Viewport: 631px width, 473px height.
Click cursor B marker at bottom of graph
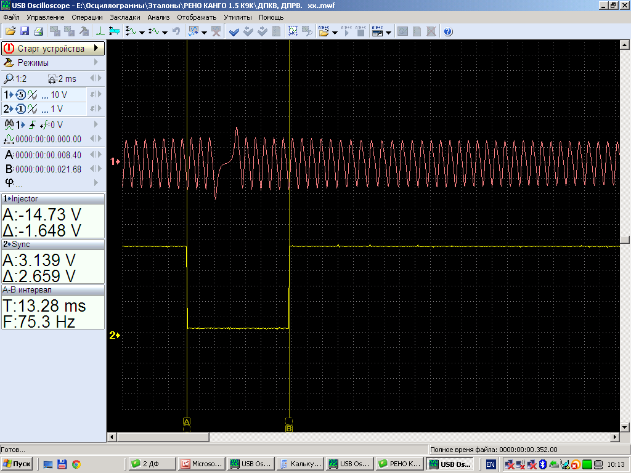[x=289, y=427]
